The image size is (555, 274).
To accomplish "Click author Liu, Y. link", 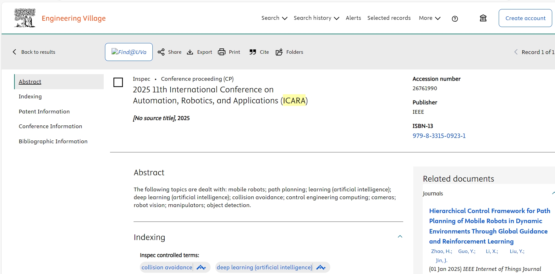I will tap(517, 251).
